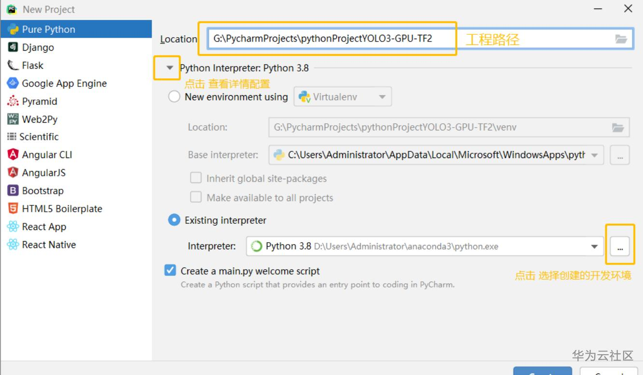Uncheck Create a main.py welcome script
This screenshot has width=643, height=375.
[170, 271]
